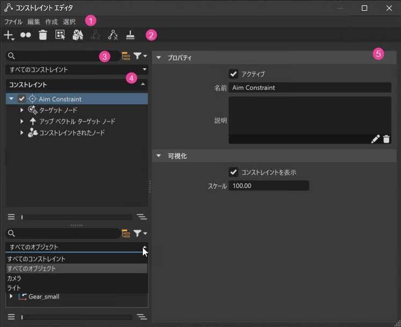Click the Aim Constraint crosshair icon
The image size is (401, 327).
(33, 98)
